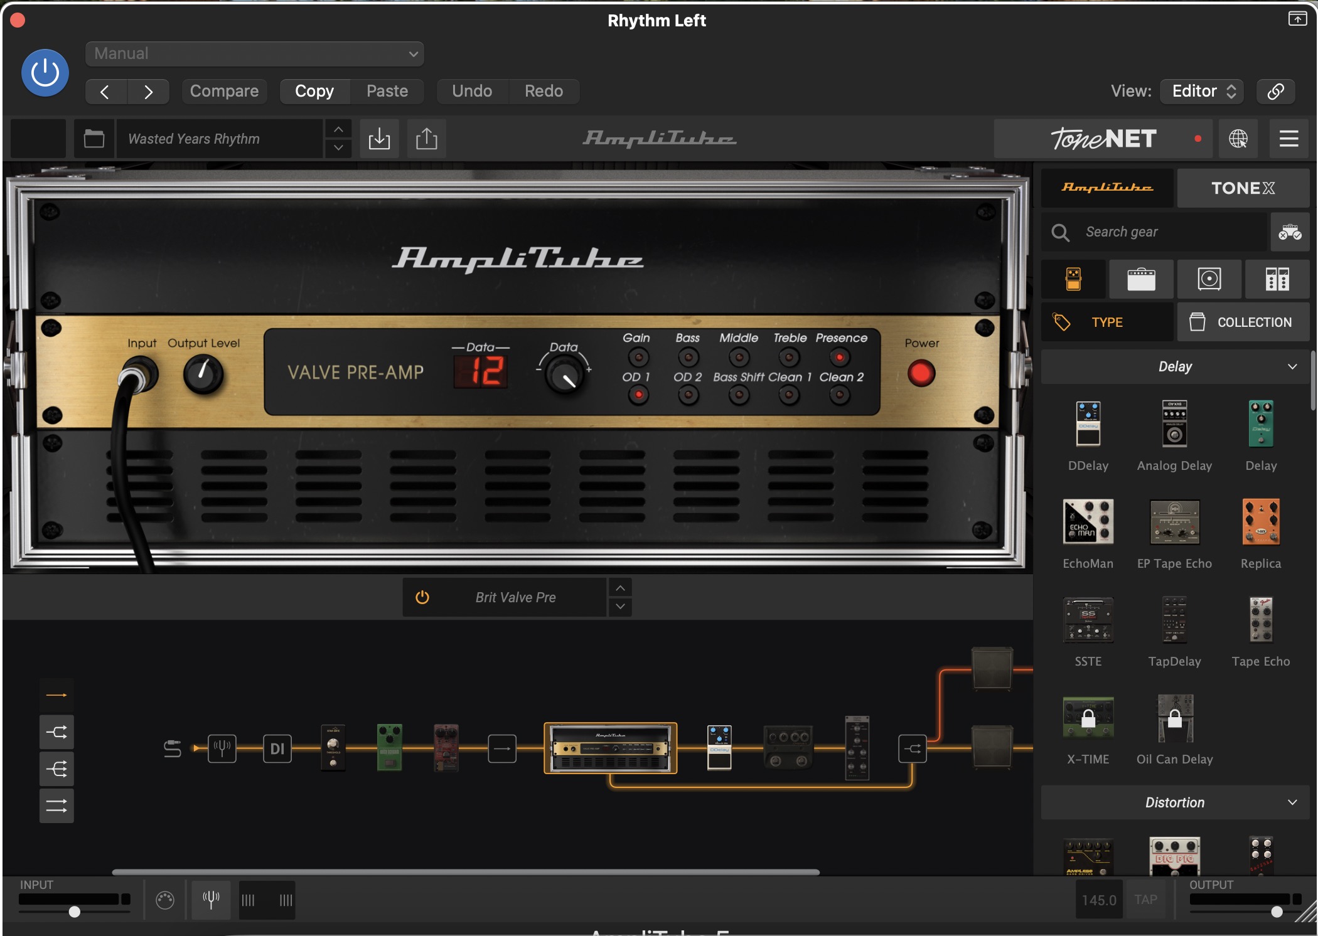Toggle the Bass Shift button
Image resolution: width=1318 pixels, height=936 pixels.
(739, 395)
